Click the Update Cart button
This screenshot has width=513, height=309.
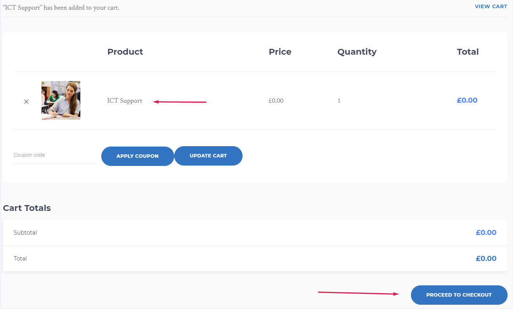[208, 156]
